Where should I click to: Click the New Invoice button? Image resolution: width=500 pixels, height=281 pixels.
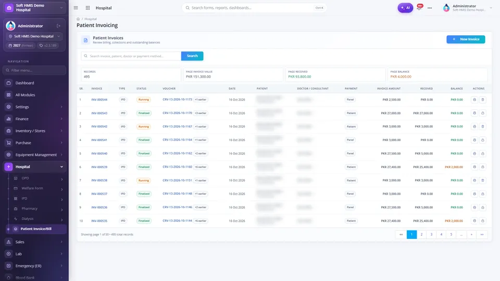click(x=466, y=39)
